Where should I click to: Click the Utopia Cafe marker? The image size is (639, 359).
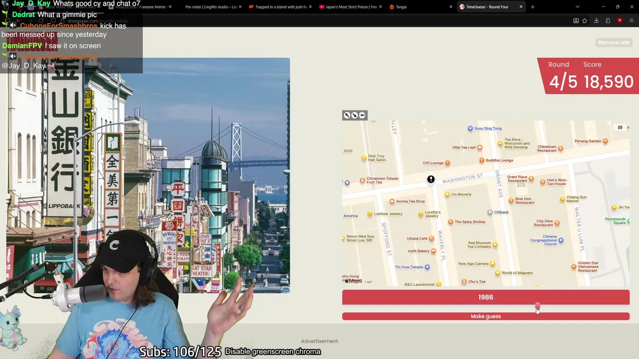click(432, 239)
